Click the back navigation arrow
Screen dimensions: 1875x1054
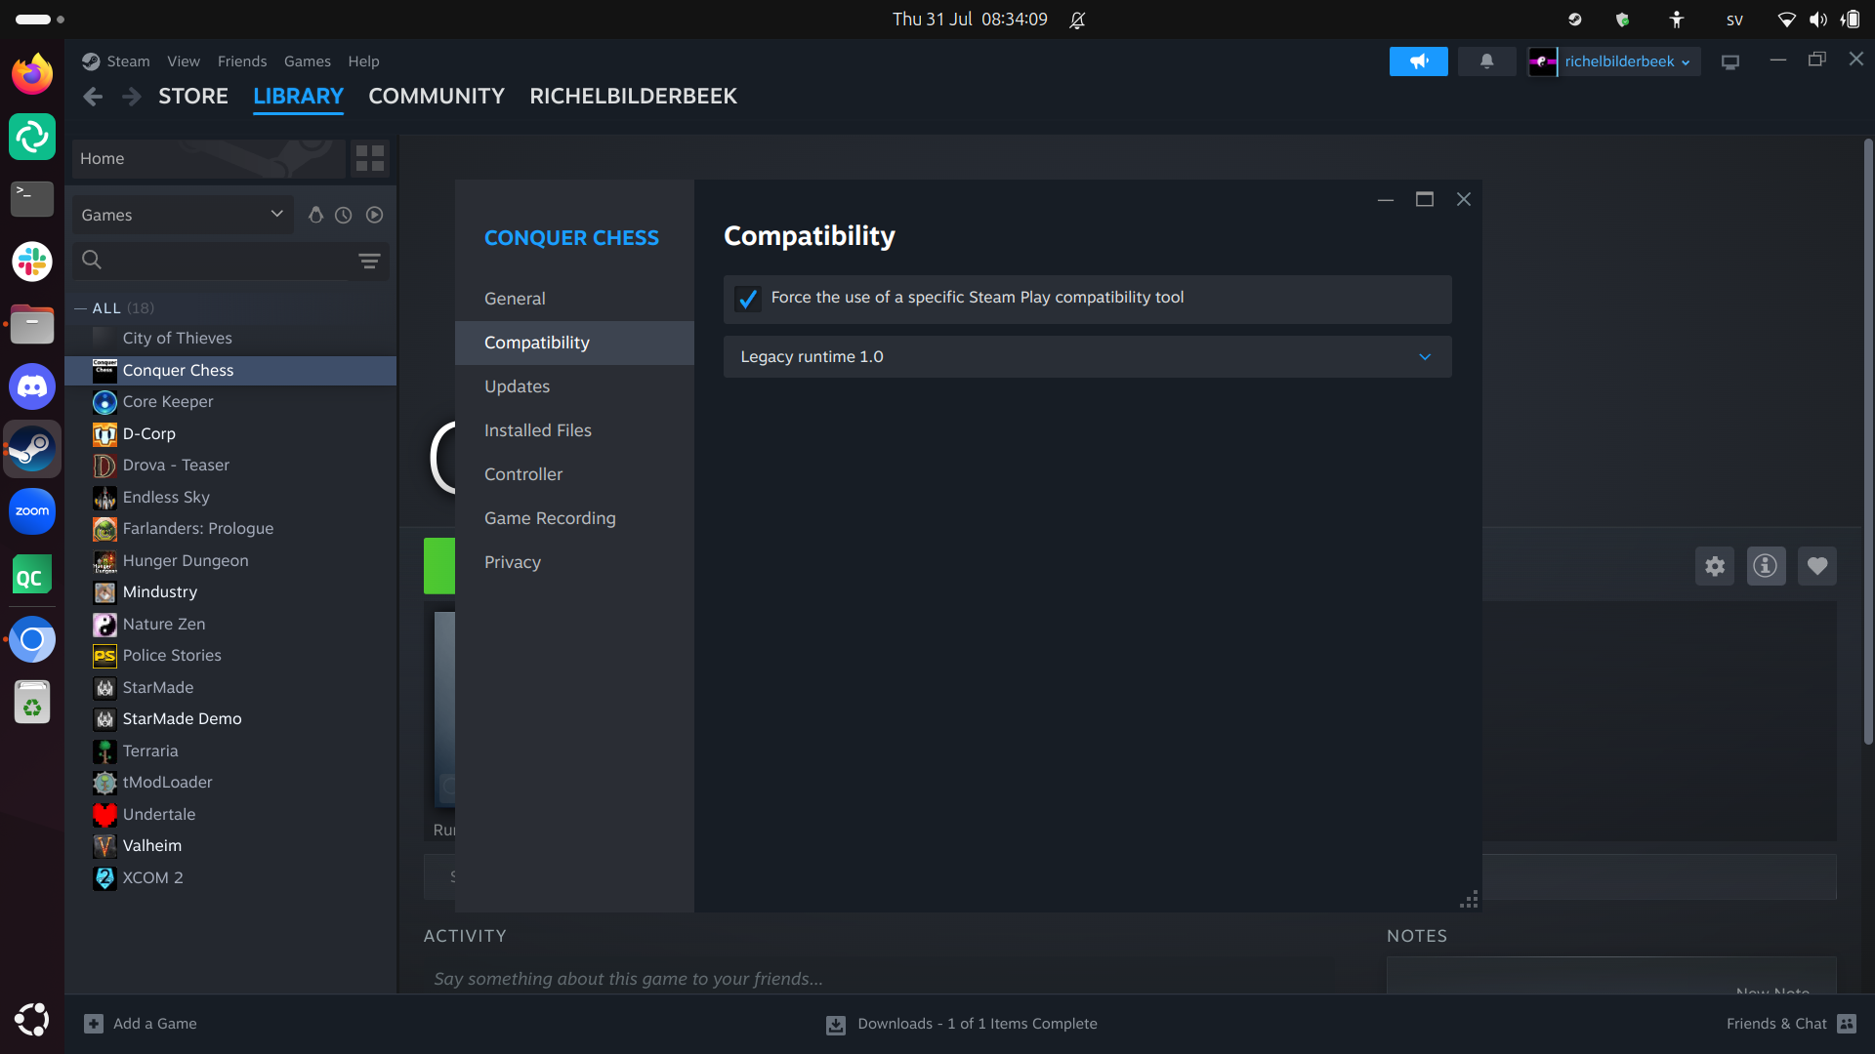click(93, 97)
